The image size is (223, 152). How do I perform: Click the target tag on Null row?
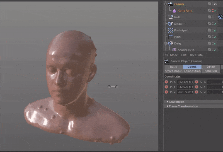[220, 17]
